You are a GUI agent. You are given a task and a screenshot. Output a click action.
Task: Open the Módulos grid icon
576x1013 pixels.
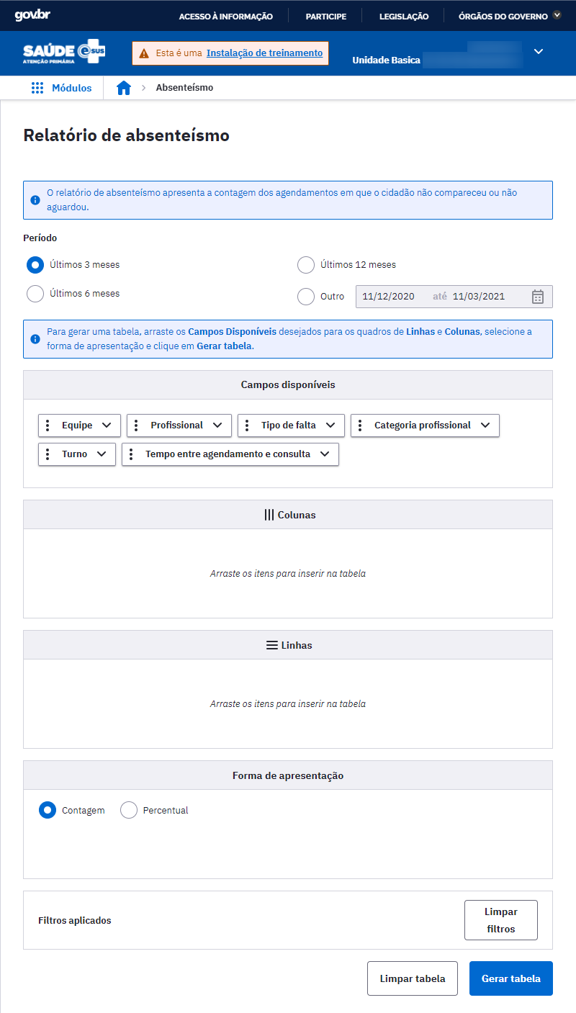point(37,88)
